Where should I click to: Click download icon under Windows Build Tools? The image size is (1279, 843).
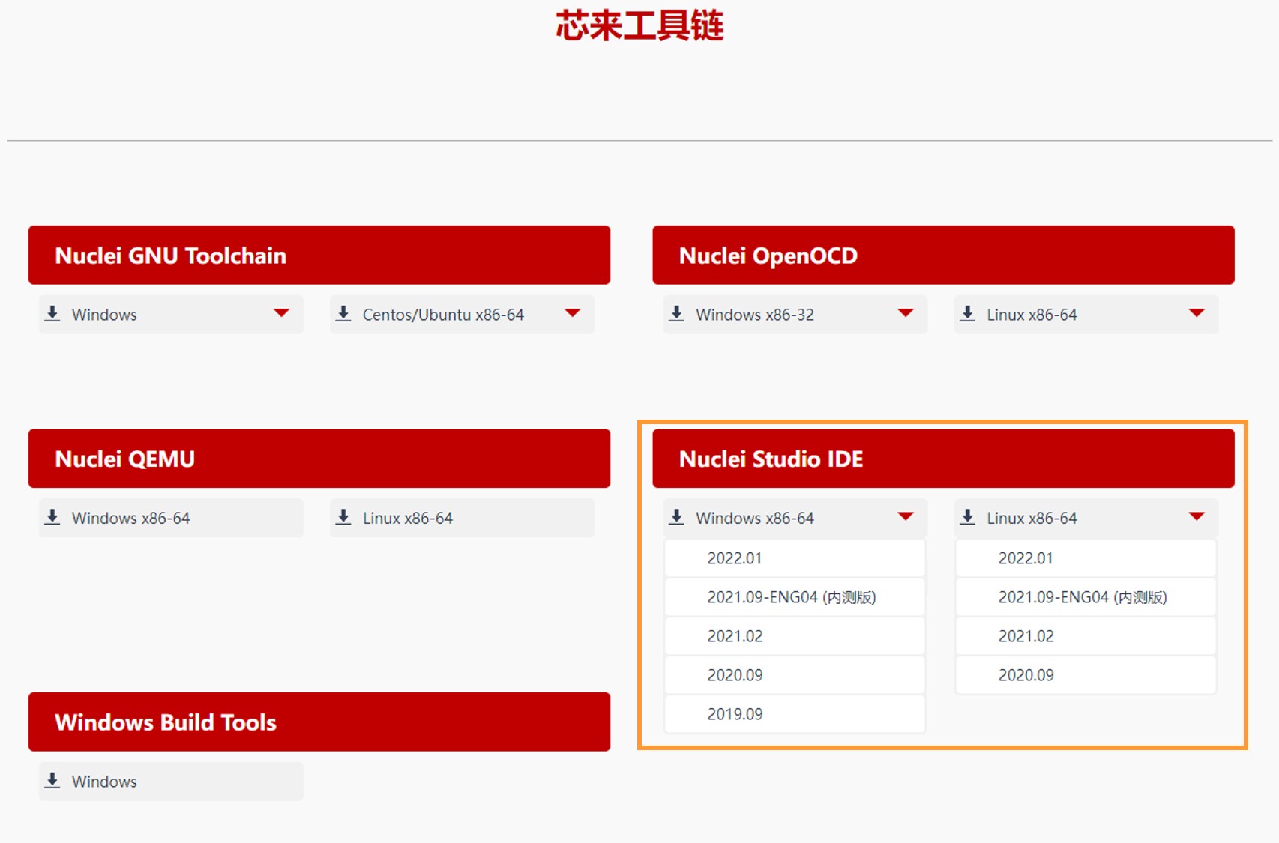pos(52,781)
